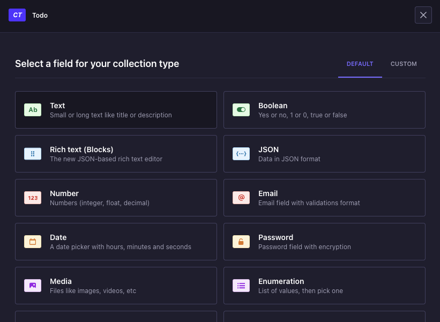Switch to the CUSTOM tab
The width and height of the screenshot is (440, 322).
pos(404,64)
